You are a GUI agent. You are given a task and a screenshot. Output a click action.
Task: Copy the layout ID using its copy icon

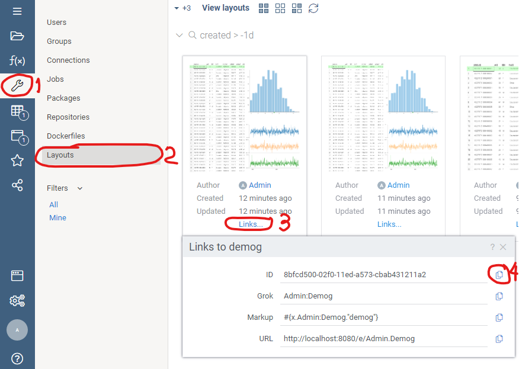[x=499, y=274]
